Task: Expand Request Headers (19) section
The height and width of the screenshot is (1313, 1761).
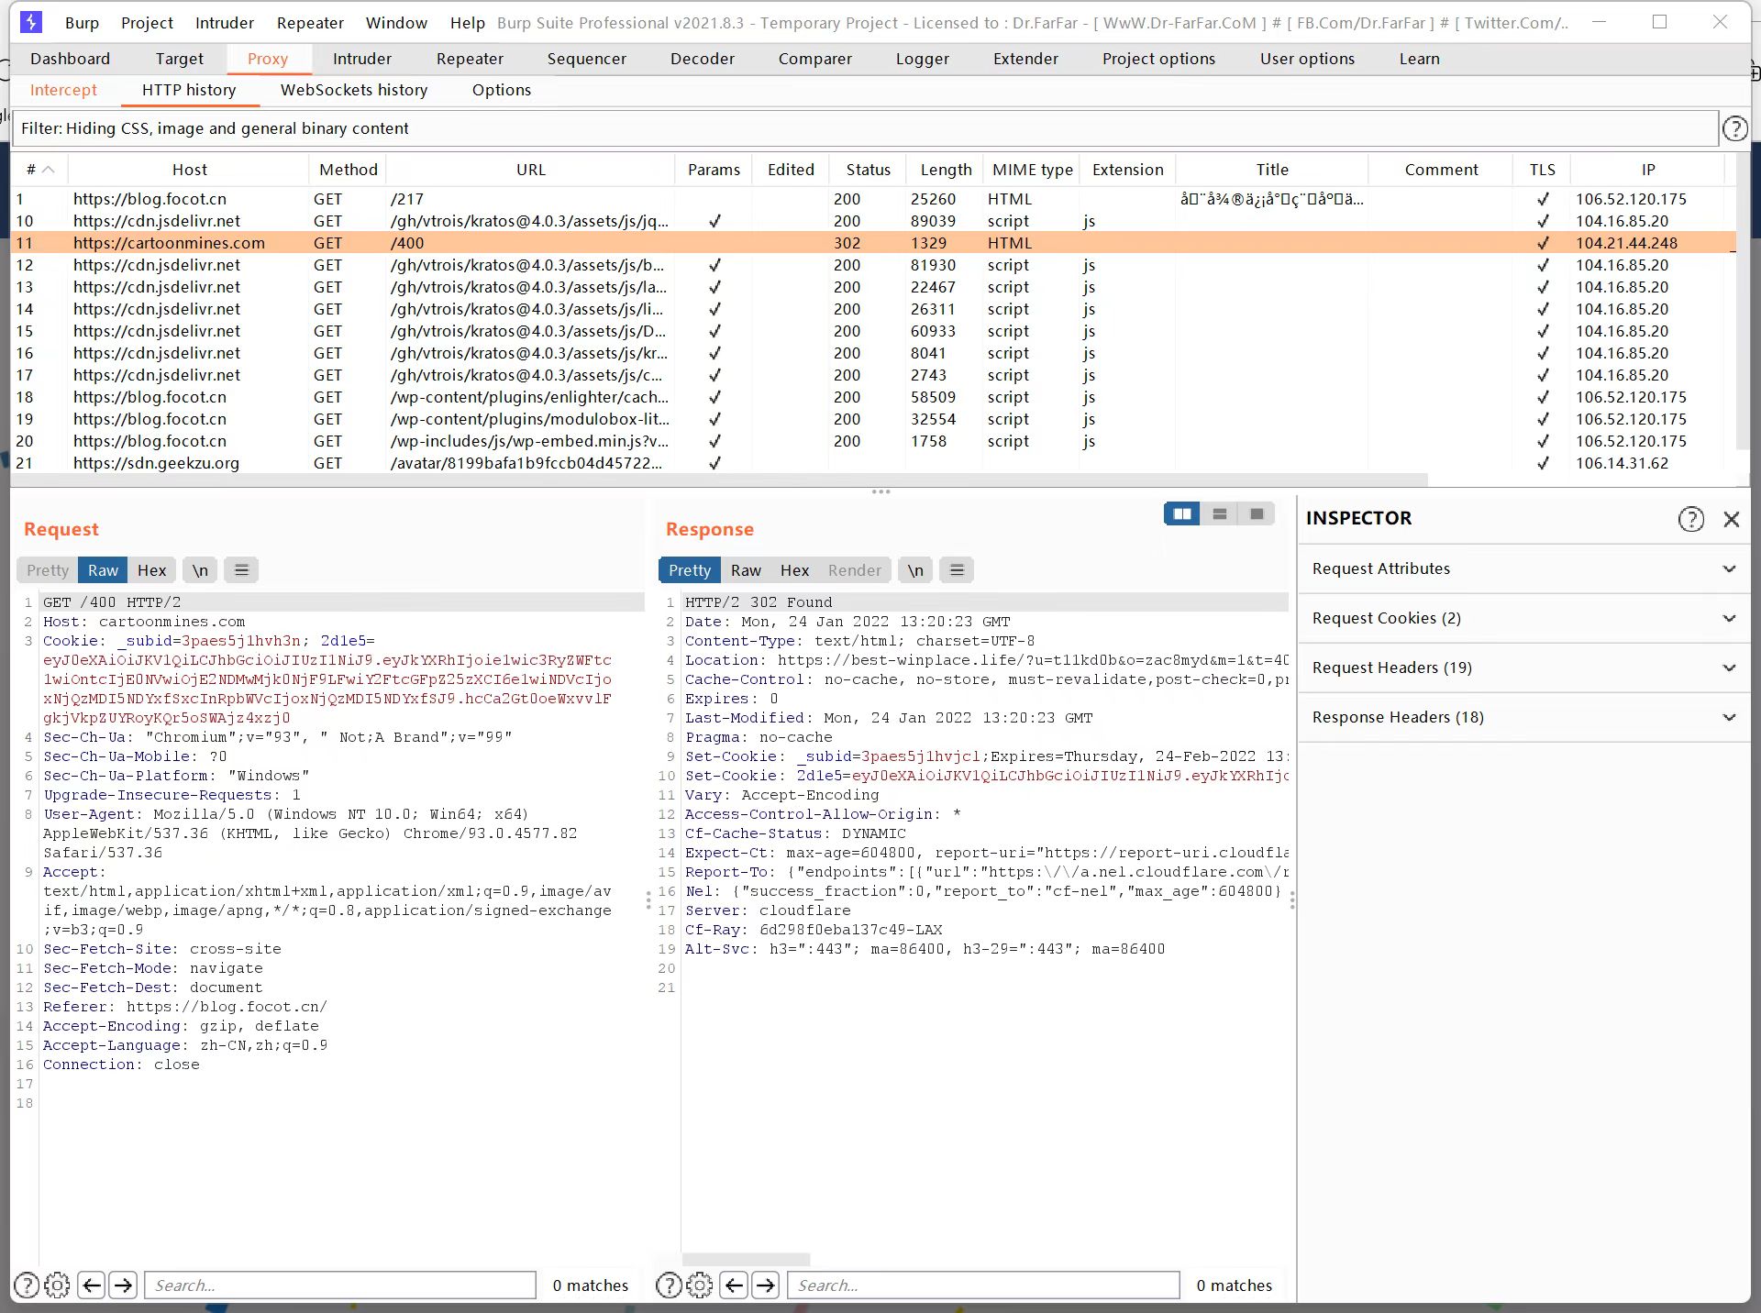Action: click(1524, 668)
